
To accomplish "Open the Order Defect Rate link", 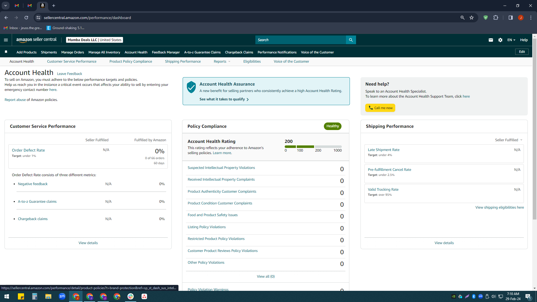I will (x=29, y=150).
